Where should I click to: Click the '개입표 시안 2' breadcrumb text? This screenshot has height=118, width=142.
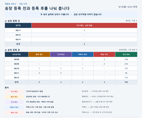(x=11, y=4)
